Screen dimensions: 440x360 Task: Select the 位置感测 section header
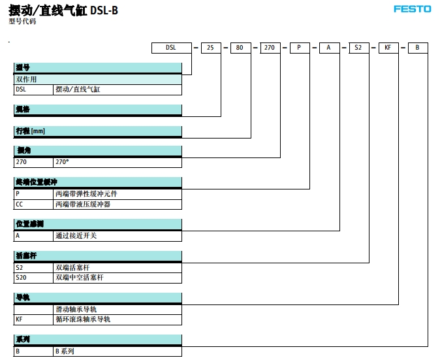coord(98,223)
